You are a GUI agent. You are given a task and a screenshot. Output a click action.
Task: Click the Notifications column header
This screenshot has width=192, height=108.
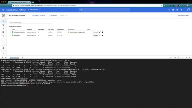(71, 29)
